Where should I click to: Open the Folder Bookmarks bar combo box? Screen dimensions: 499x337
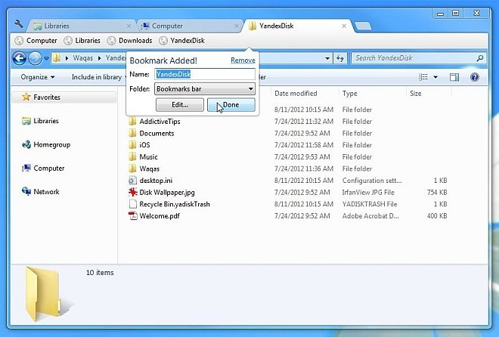tap(205, 89)
